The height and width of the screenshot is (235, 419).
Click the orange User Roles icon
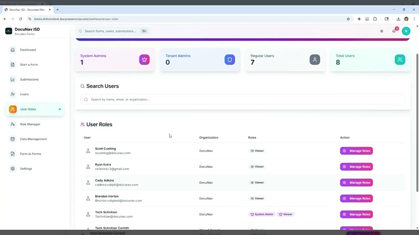(x=13, y=109)
